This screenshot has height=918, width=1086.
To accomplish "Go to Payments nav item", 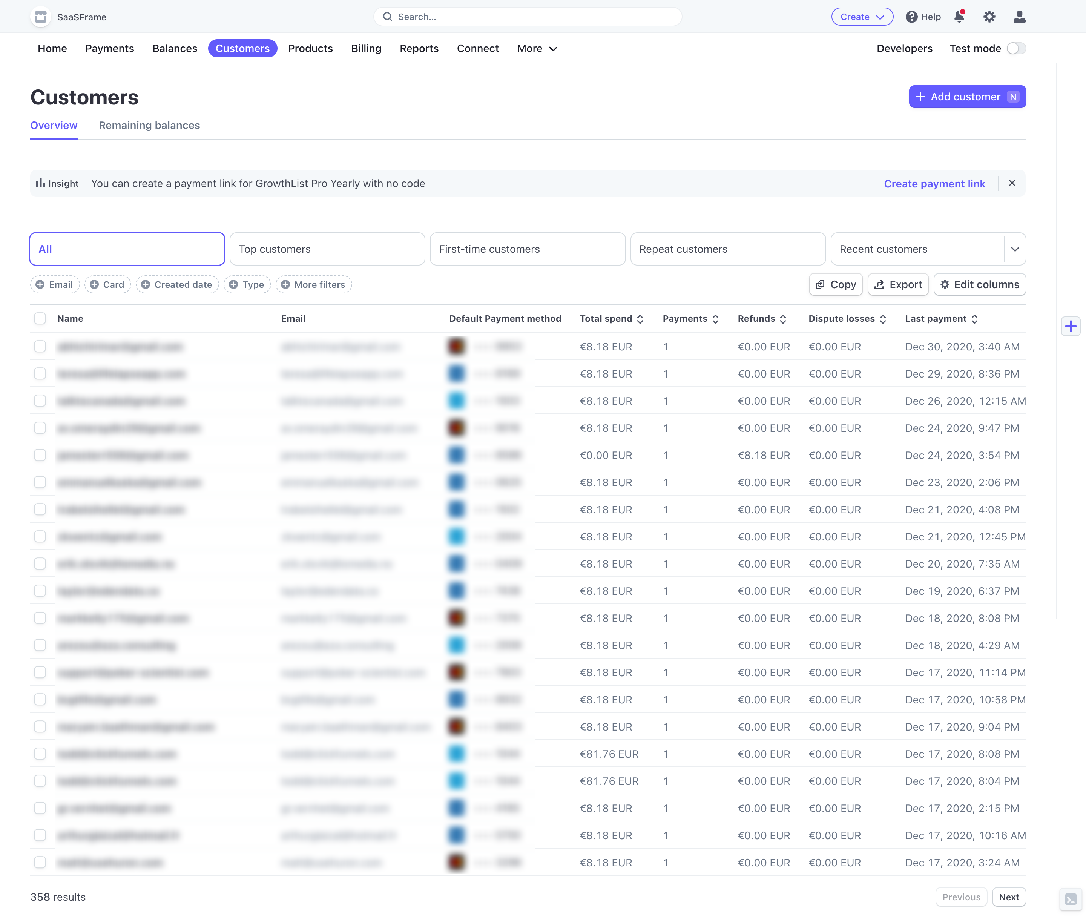I will tap(110, 48).
